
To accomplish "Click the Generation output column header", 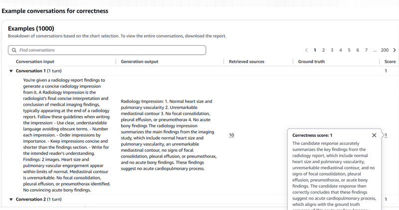I will 139,62.
